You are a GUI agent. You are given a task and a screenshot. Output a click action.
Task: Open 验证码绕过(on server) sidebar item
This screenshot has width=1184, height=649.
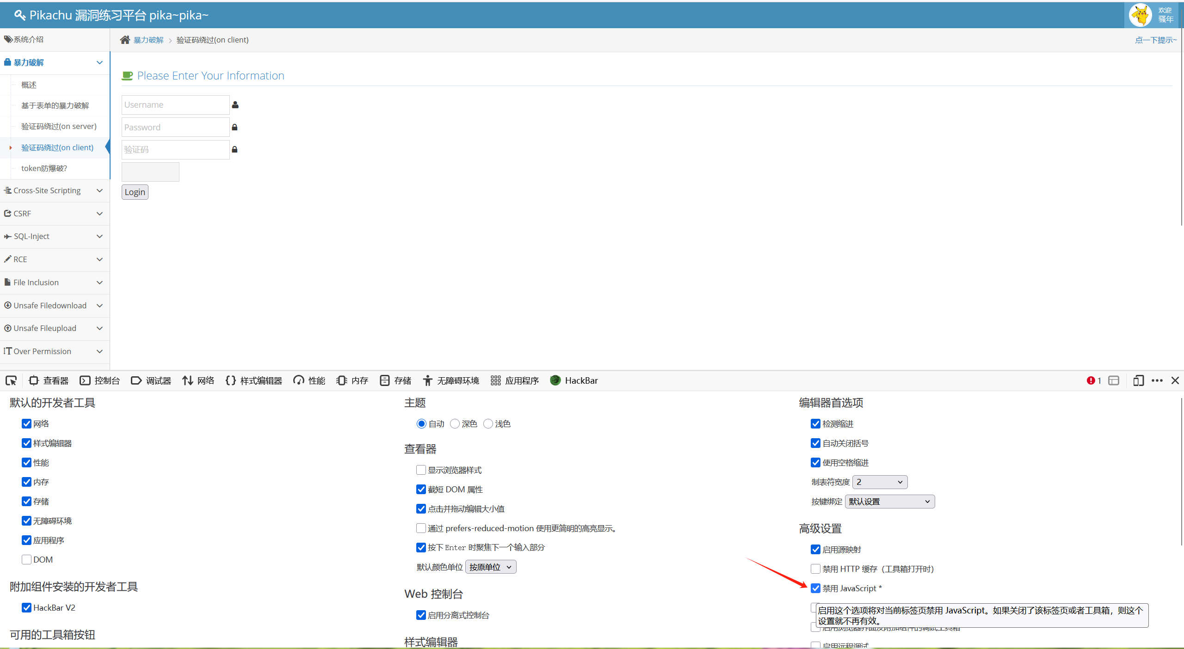tap(59, 126)
